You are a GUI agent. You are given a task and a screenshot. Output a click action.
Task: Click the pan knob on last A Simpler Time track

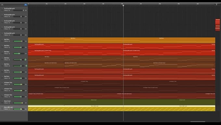(26, 97)
